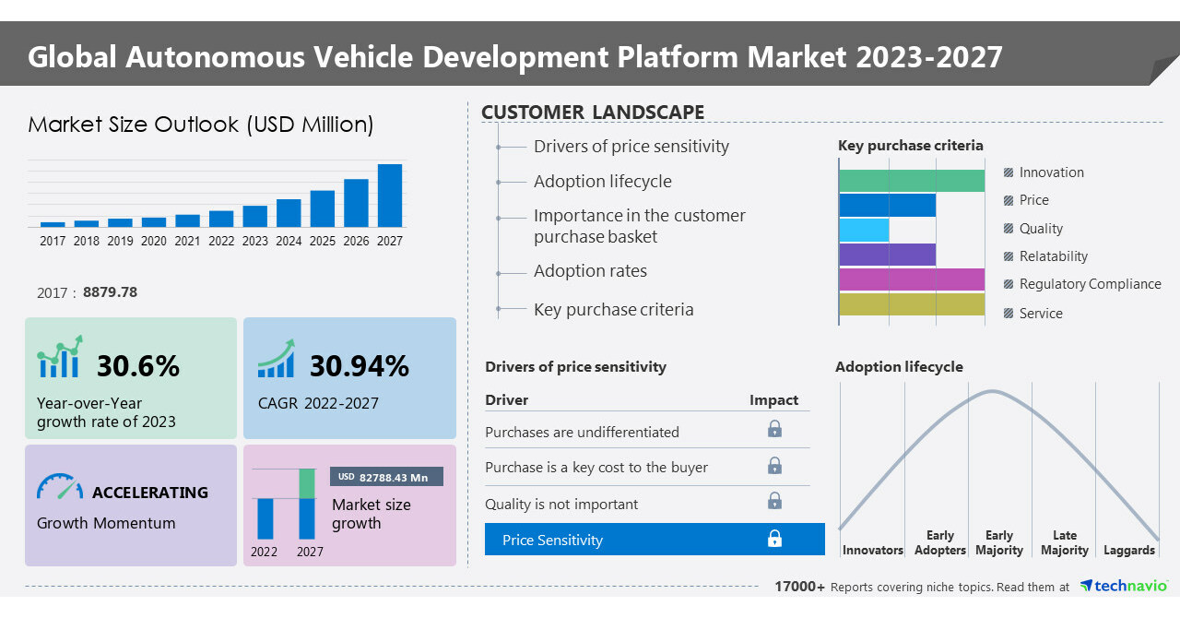This screenshot has width=1180, height=618.
Task: Click lock icon for Quality is not important
Action: coord(774,501)
